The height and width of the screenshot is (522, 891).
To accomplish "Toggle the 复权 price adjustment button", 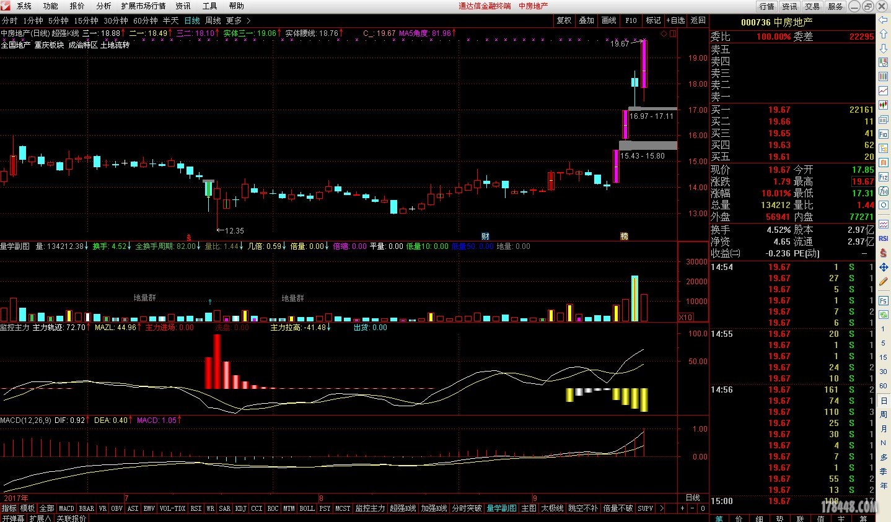I will pyautogui.click(x=564, y=20).
